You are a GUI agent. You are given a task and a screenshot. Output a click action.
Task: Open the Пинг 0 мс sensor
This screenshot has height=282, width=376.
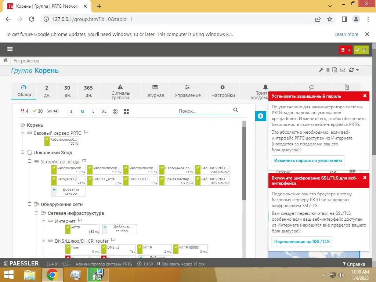(82, 249)
